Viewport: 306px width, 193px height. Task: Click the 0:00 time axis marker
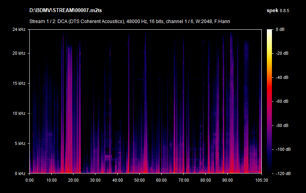tap(29, 180)
